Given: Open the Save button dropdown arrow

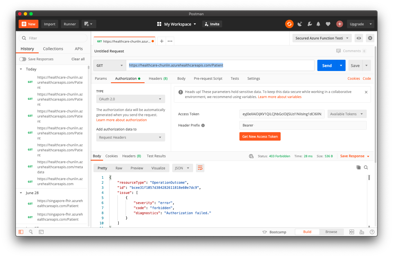Looking at the screenshot, I should tap(366, 65).
